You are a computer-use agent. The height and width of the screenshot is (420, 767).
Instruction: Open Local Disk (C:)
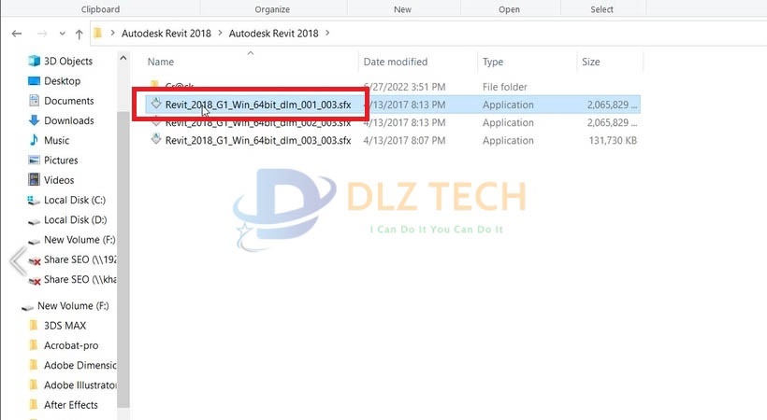coord(75,201)
